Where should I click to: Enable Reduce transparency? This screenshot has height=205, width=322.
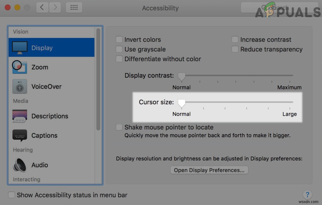235,49
